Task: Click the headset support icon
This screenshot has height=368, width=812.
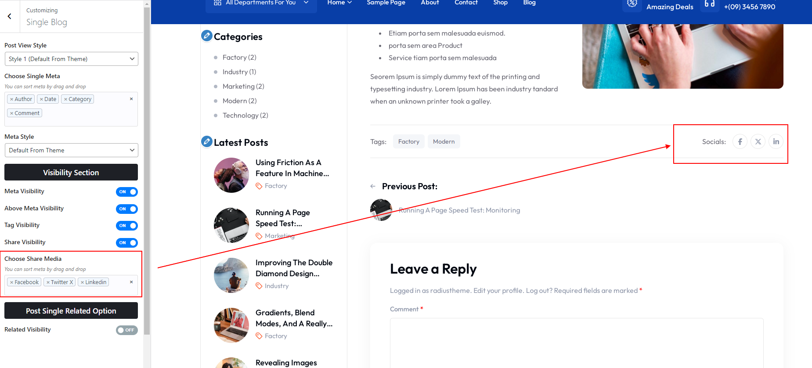Action: [x=710, y=4]
